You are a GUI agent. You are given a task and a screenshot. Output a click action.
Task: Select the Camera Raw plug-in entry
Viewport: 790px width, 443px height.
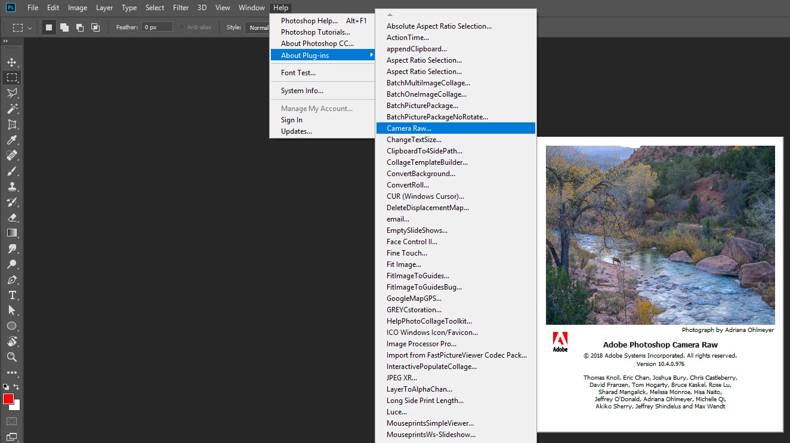[x=456, y=128]
